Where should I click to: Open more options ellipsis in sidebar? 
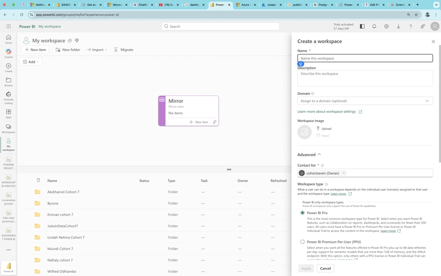point(8,250)
